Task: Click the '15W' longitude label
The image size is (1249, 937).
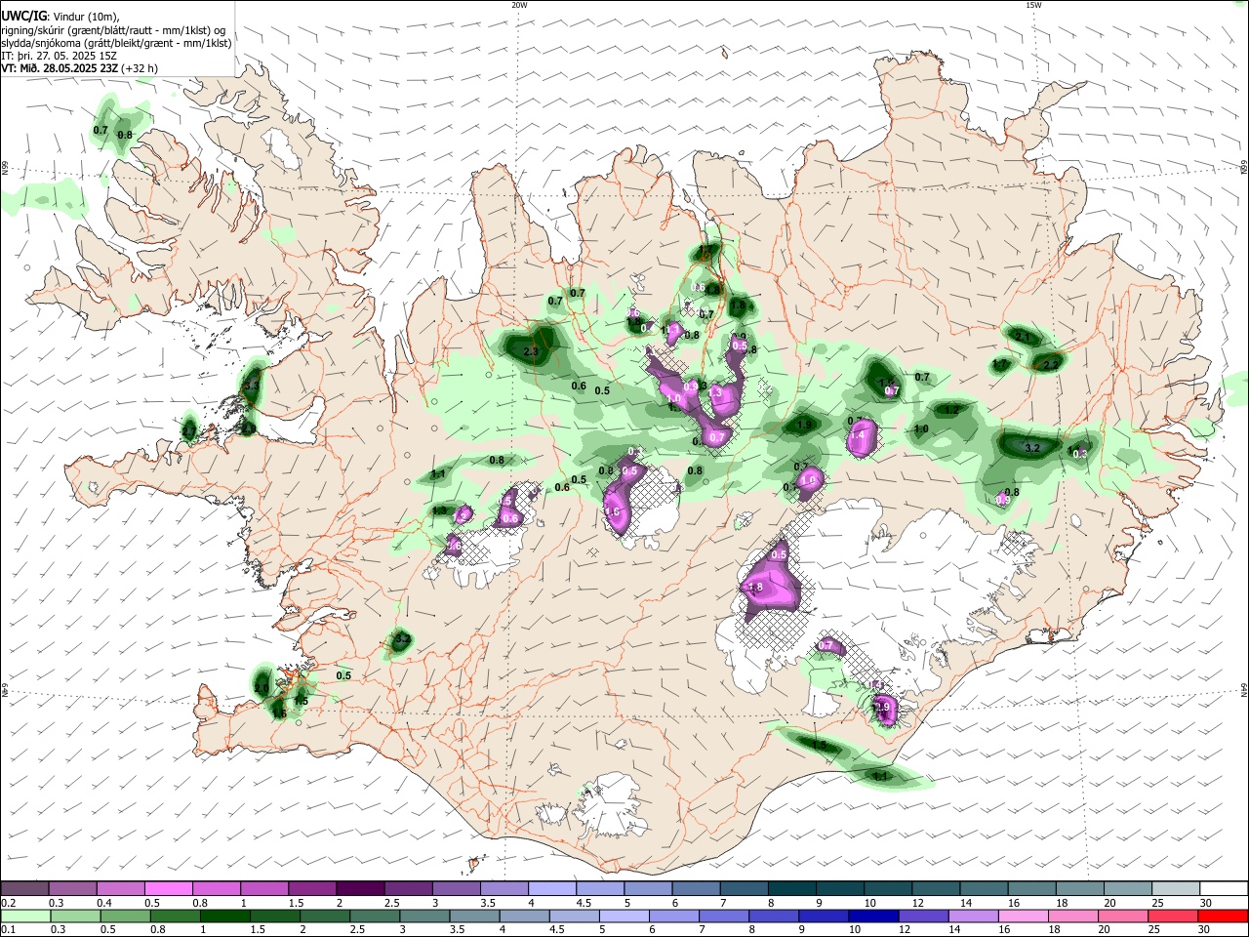Action: [x=1032, y=5]
